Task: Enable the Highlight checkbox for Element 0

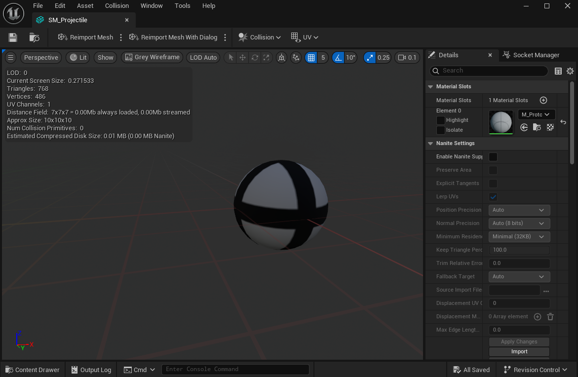Action: [x=441, y=120]
